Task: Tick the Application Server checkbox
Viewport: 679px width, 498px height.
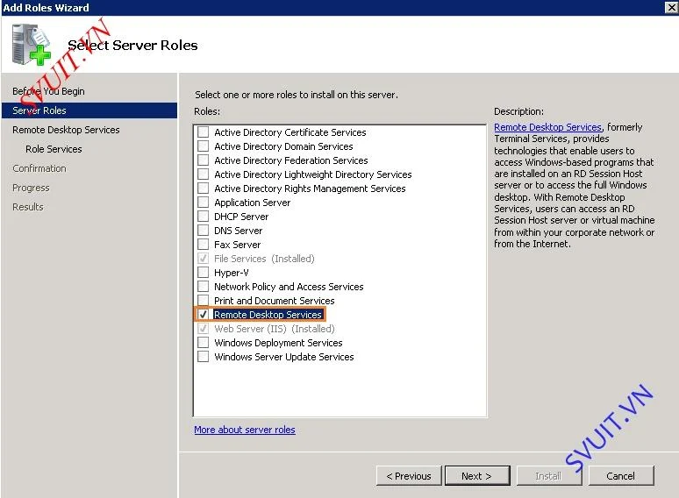Action: pos(204,202)
